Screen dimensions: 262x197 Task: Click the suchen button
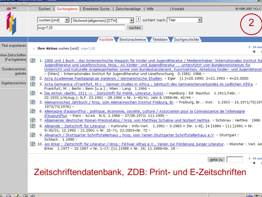(135, 28)
